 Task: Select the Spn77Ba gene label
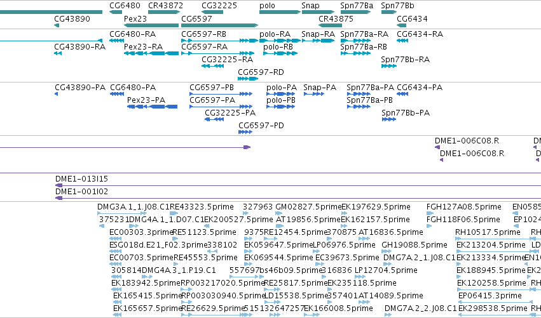click(x=357, y=6)
